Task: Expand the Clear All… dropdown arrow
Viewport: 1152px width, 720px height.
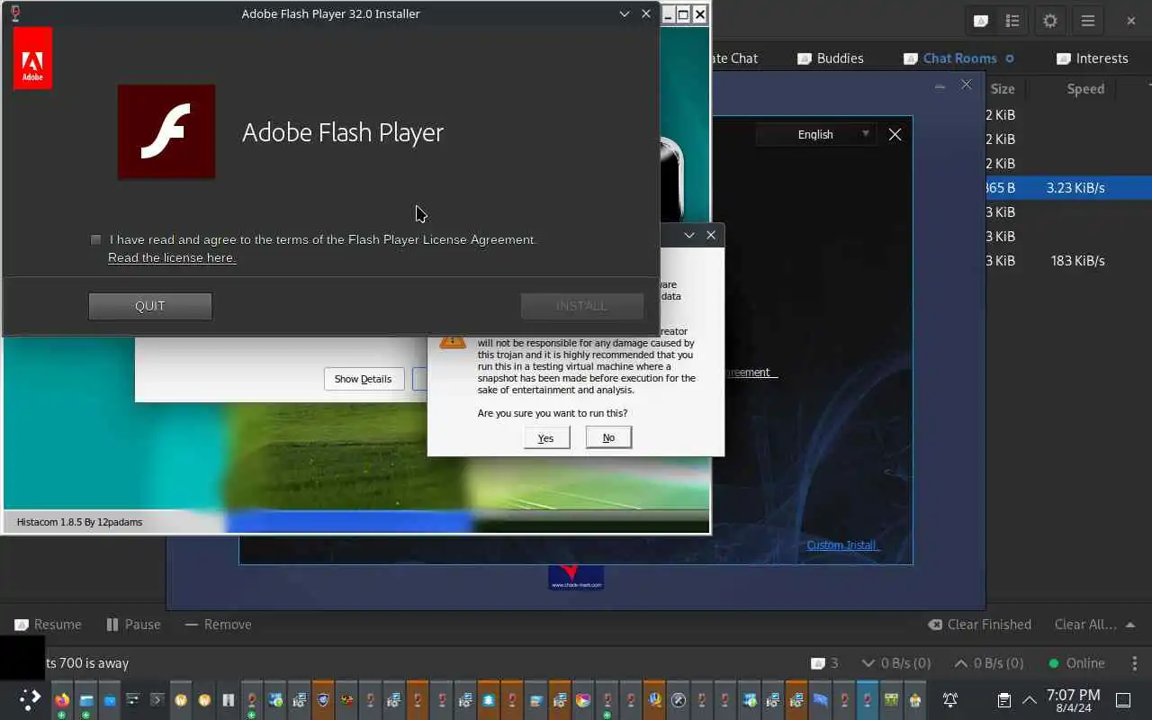Action: (x=1130, y=625)
